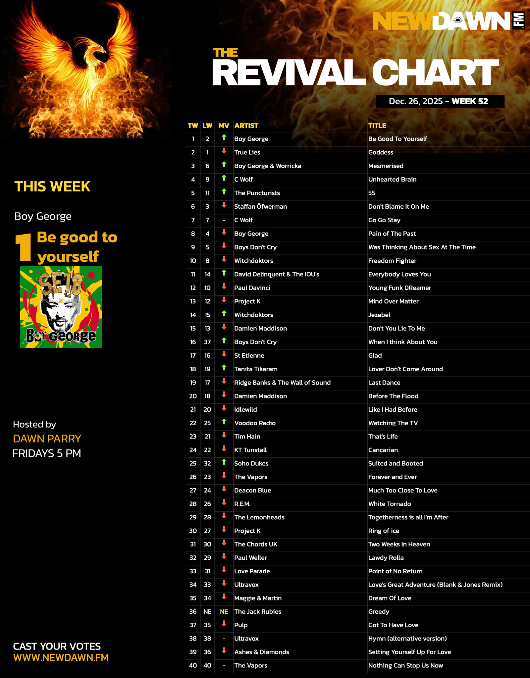Select the Dec. 26, 2025 Week 52 badge

[x=440, y=101]
